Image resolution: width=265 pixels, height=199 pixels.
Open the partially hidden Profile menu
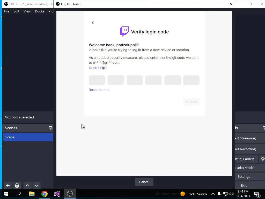point(51,11)
